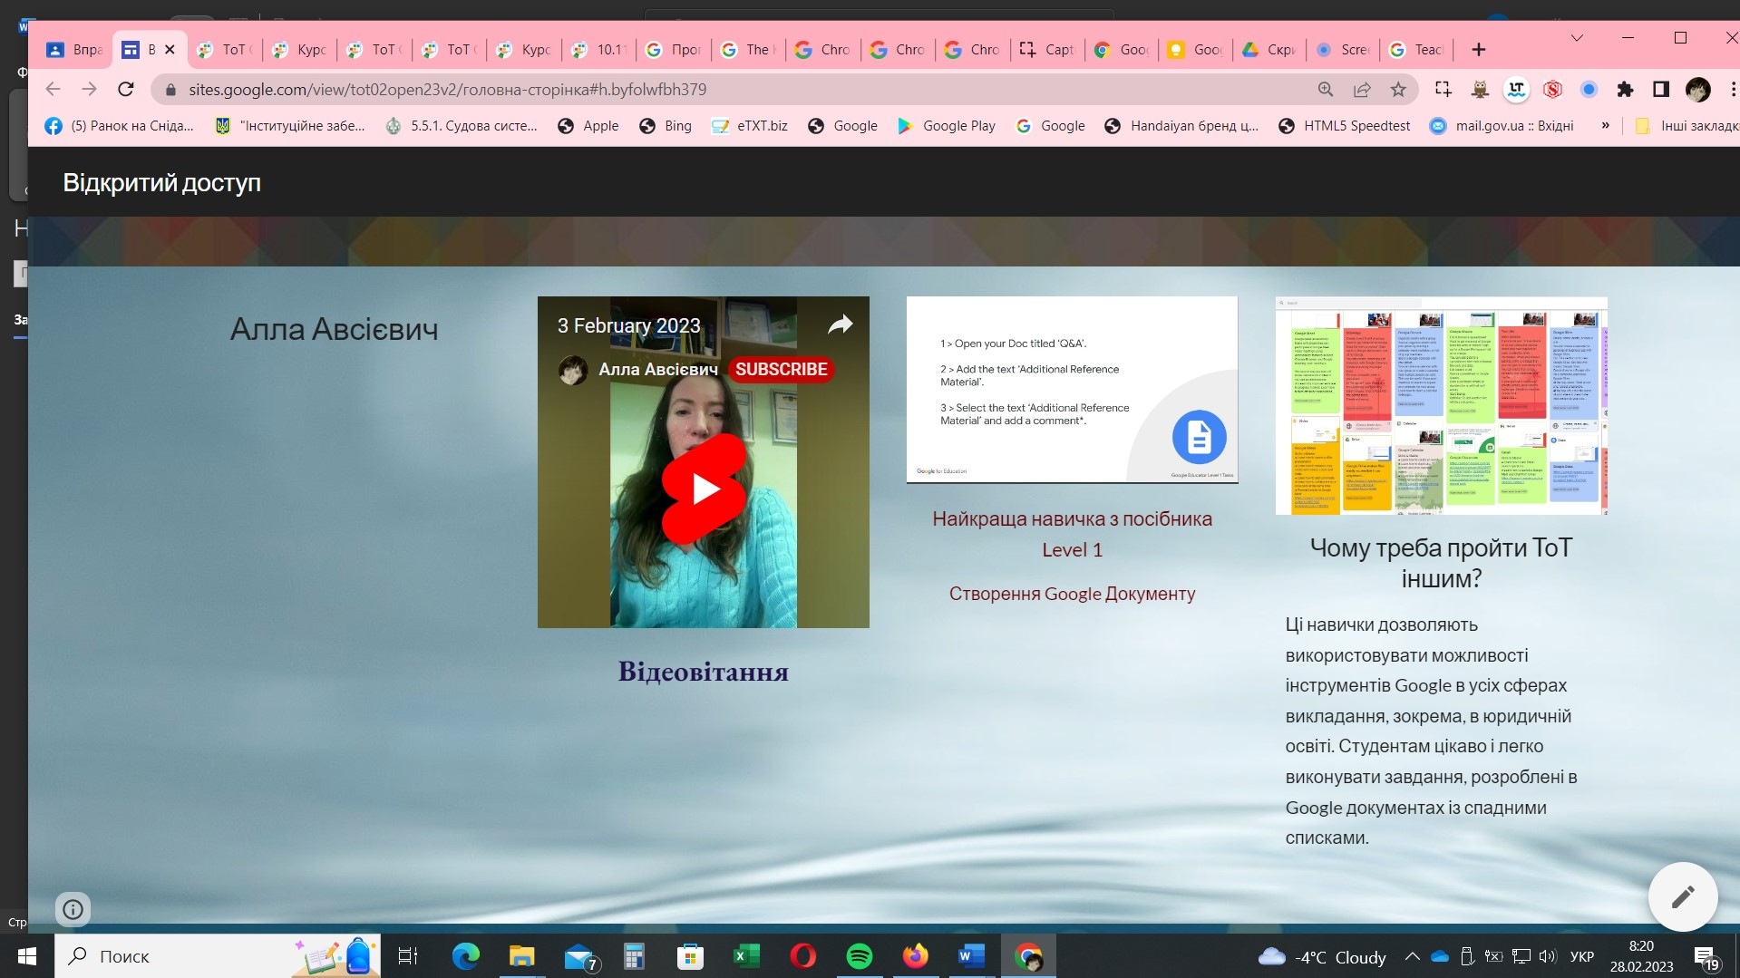Screen dimensions: 1740x978
Task: Click the video share arrow icon
Action: [840, 324]
